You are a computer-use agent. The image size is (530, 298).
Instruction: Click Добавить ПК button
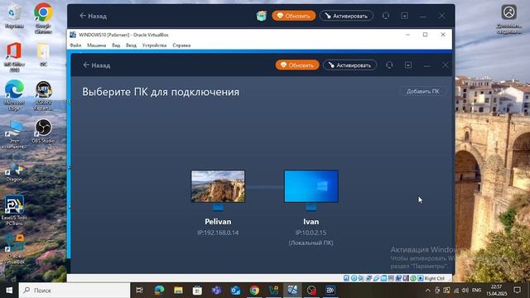[x=423, y=91]
